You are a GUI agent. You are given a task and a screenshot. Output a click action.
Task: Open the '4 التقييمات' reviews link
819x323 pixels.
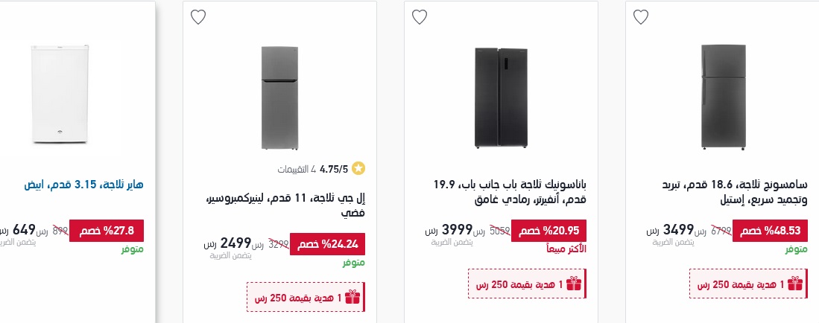296,169
